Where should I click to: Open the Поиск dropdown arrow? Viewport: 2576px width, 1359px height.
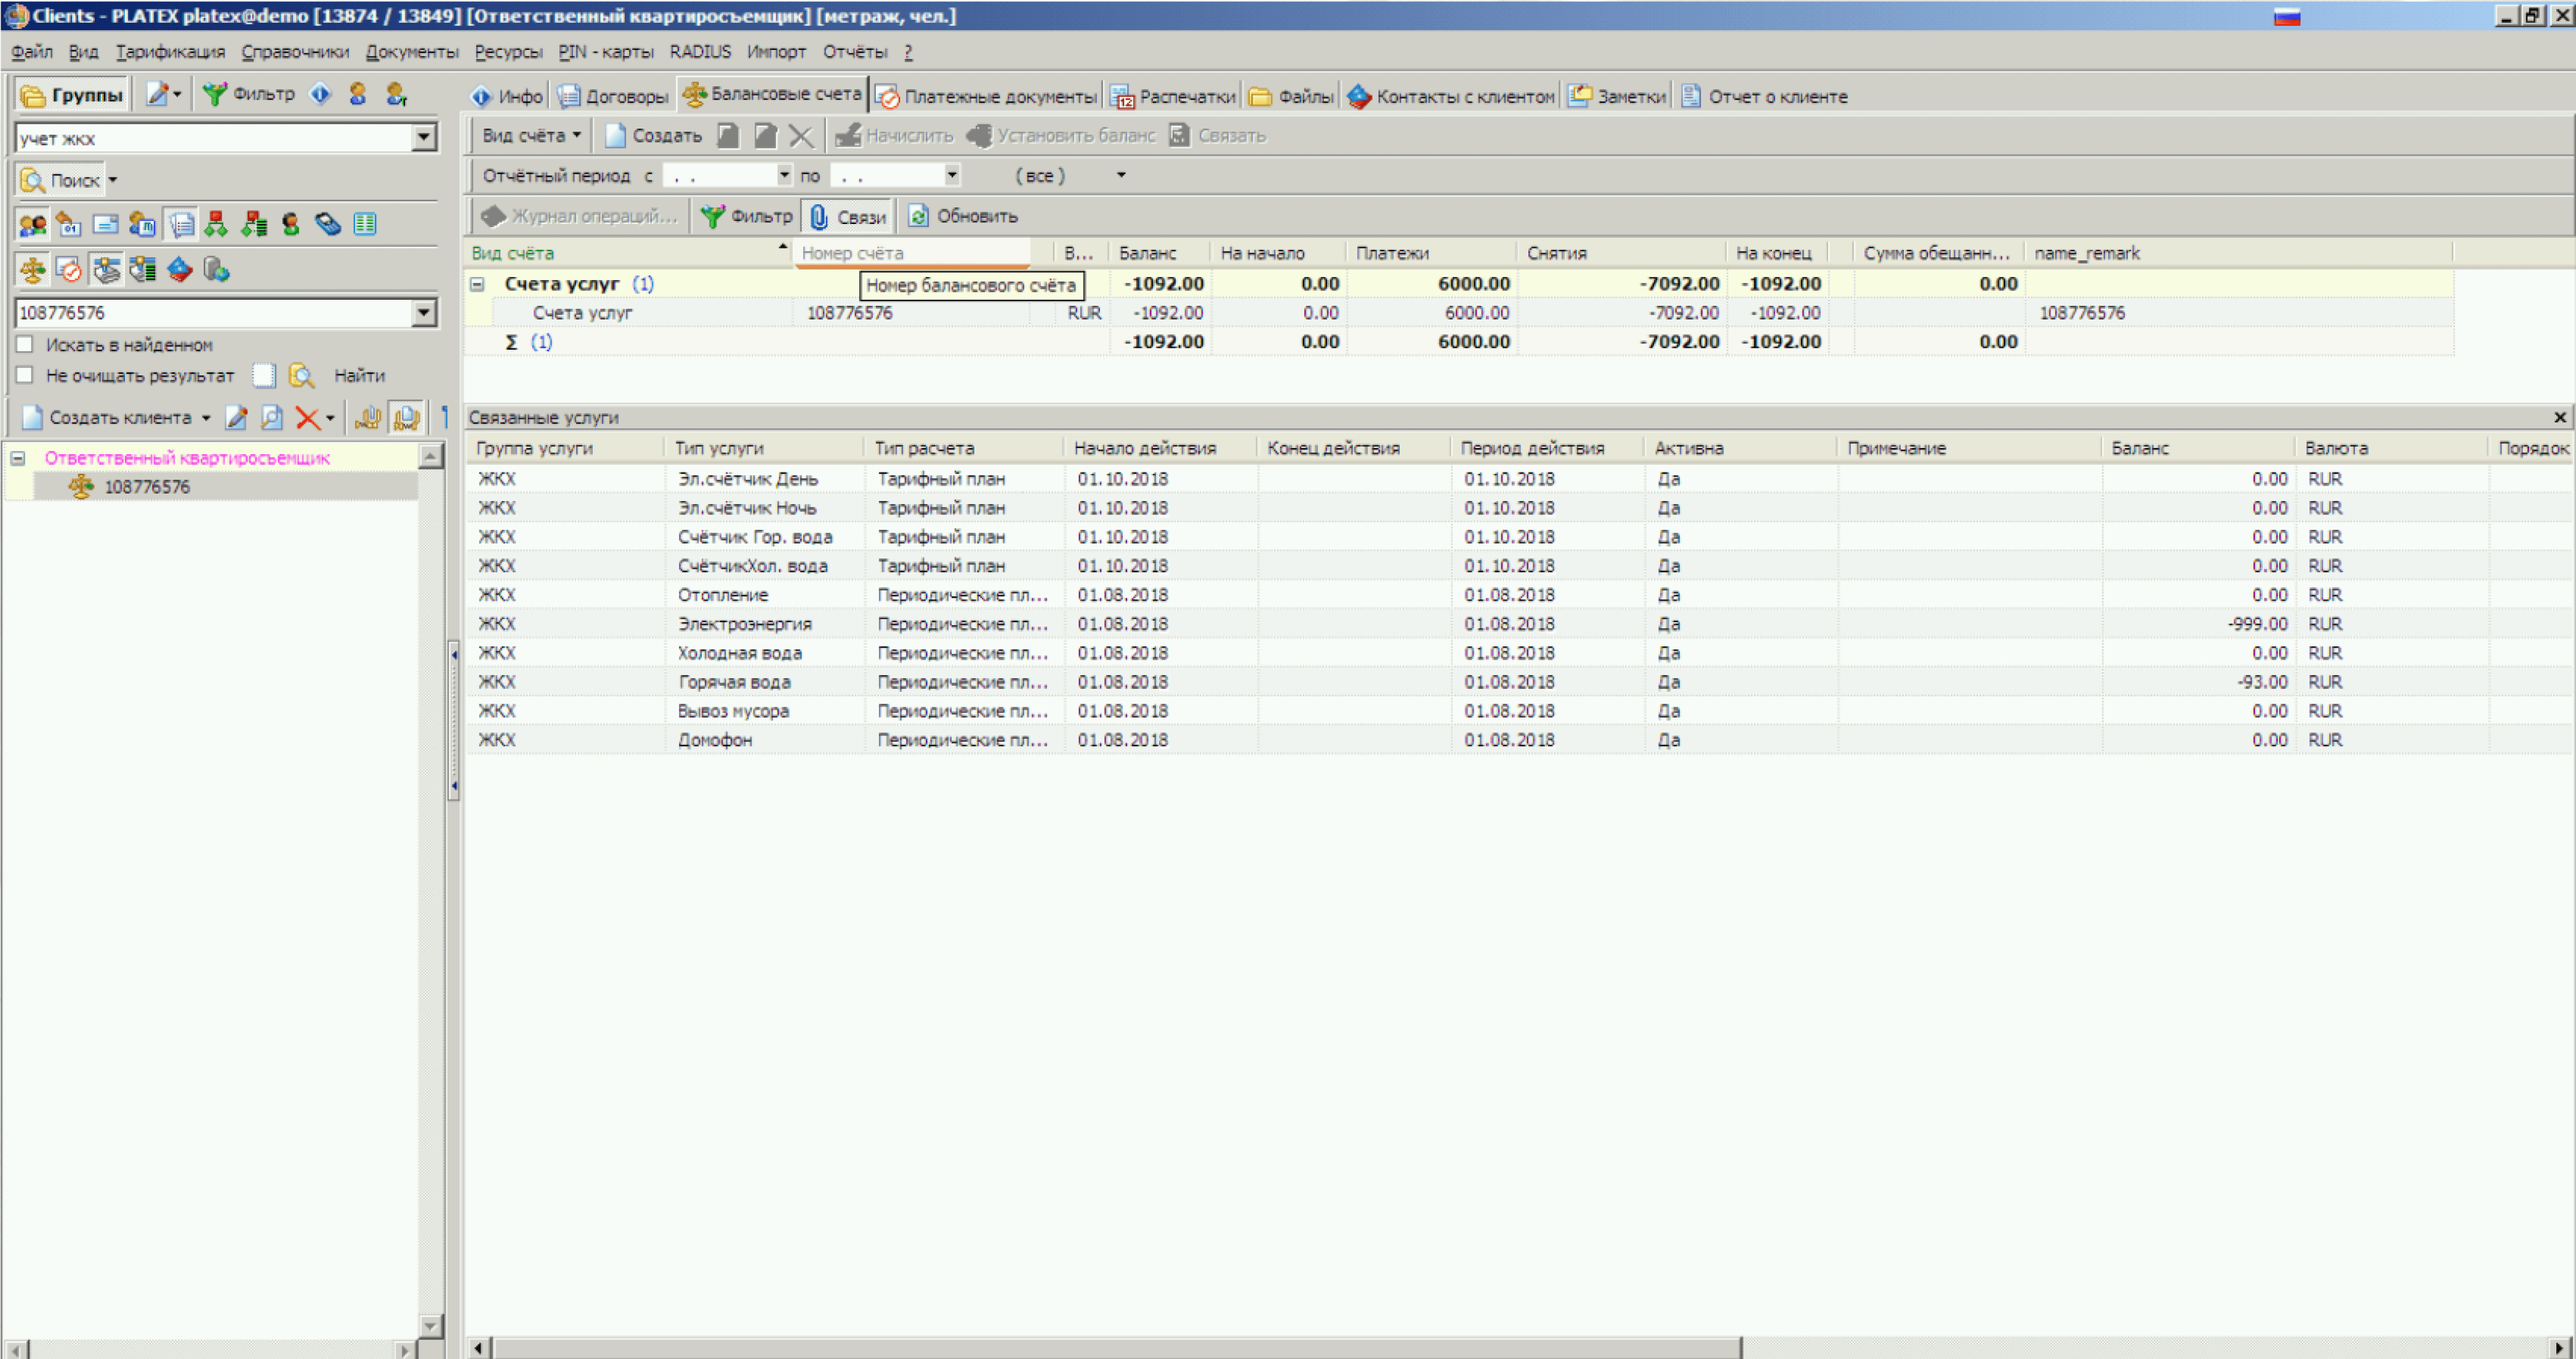pos(112,180)
